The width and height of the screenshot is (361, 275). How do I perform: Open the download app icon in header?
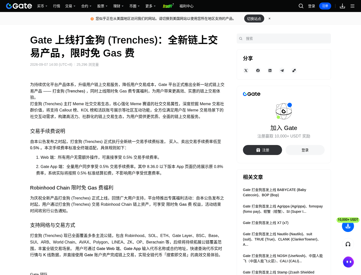pyautogui.click(x=342, y=6)
